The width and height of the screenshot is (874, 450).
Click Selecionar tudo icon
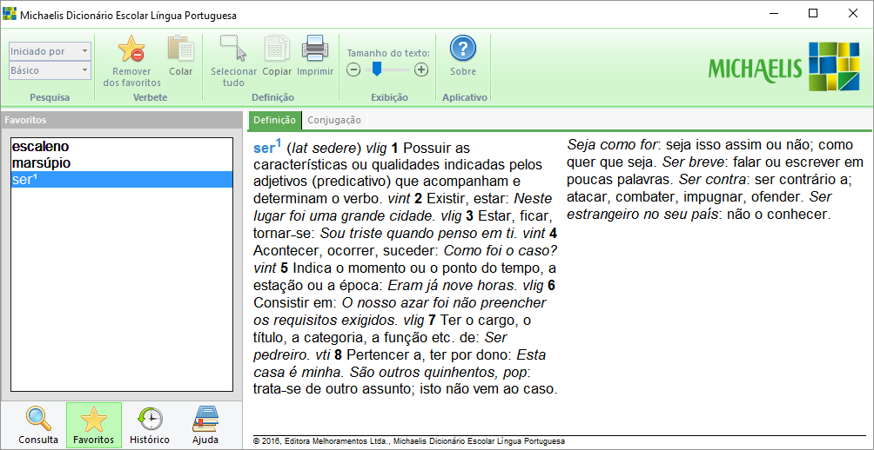pos(233,49)
